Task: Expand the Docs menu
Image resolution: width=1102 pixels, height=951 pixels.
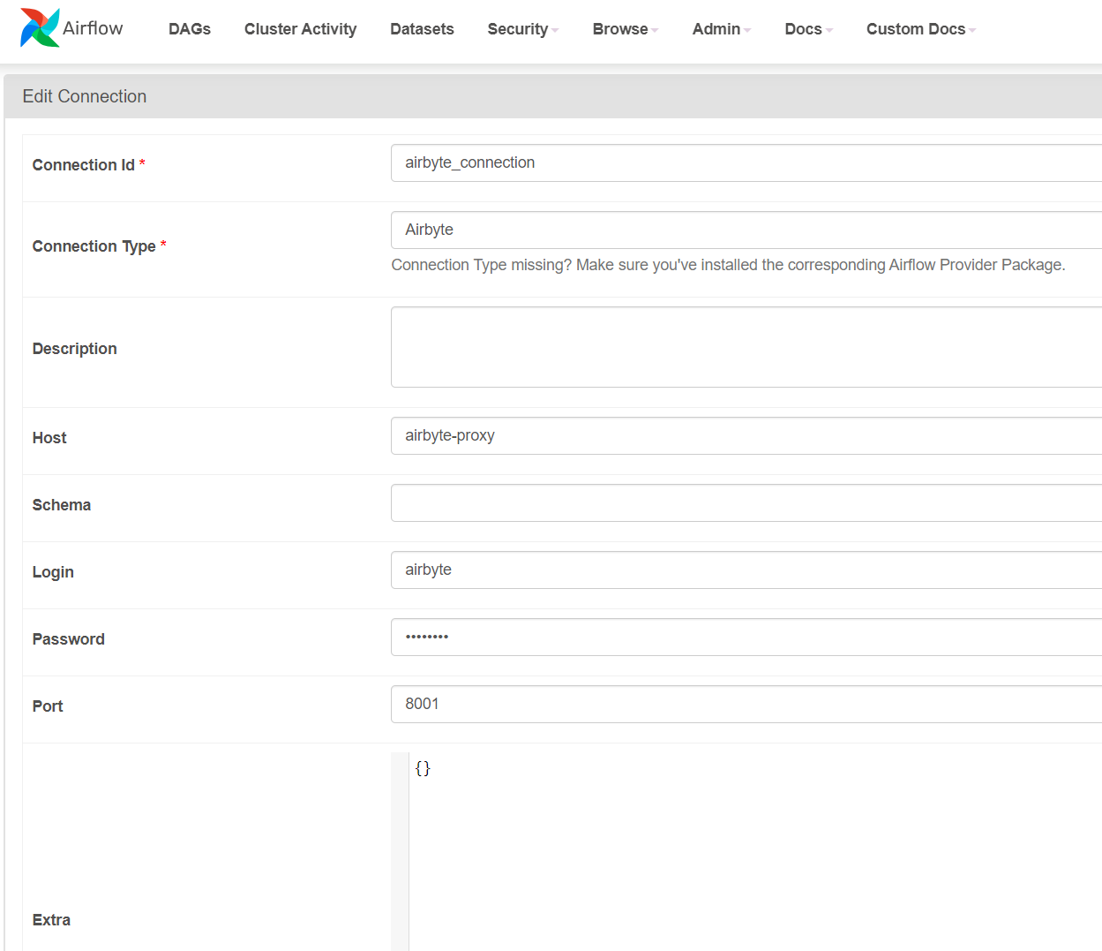Action: click(x=809, y=29)
